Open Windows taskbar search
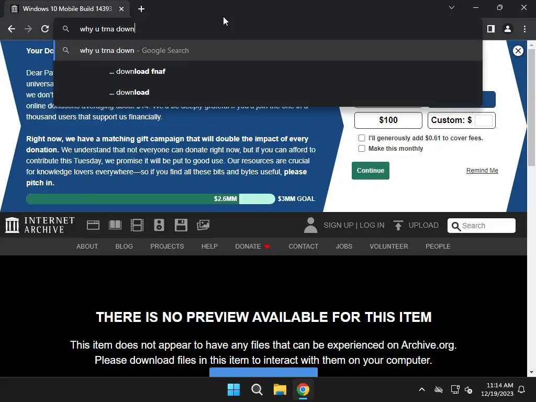The height and width of the screenshot is (402, 536). coord(256,389)
